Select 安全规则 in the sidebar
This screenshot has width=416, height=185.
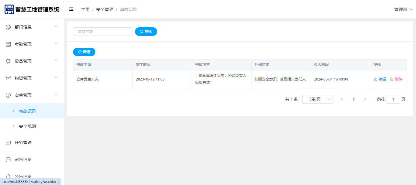click(x=27, y=126)
